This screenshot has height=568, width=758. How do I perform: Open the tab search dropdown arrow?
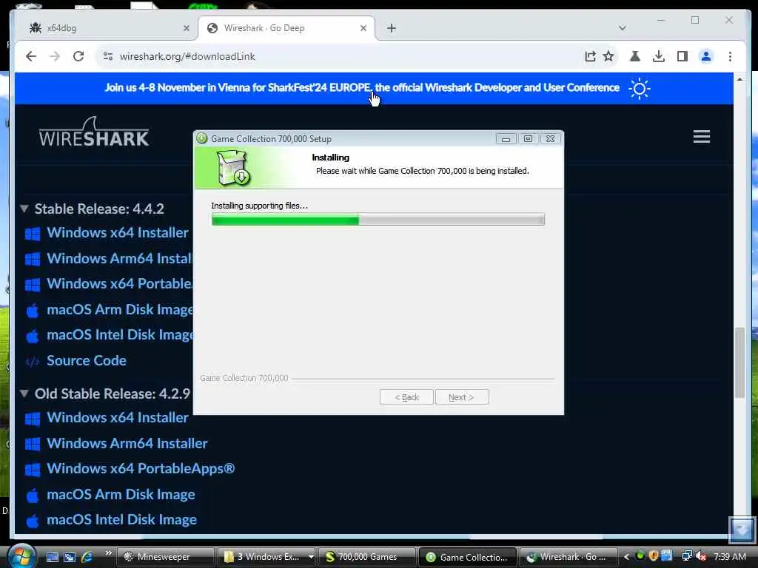coord(622,28)
